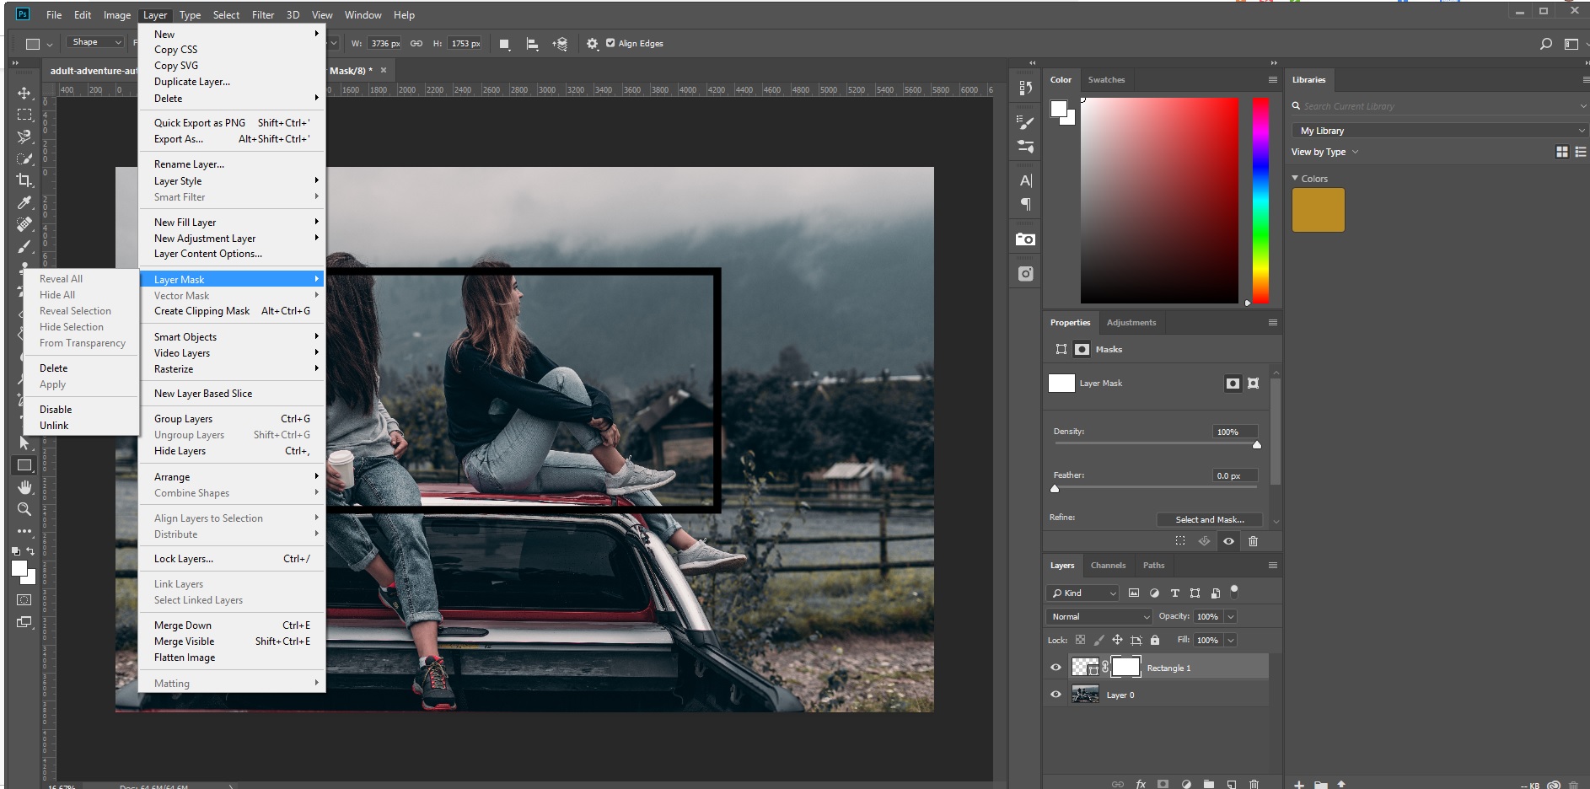Click the pixel layer filter icon
The height and width of the screenshot is (789, 1590).
coord(1134,593)
